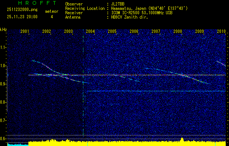Select the 2511232000.png filename label
This screenshot has width=229, height=146.
pos(21,11)
